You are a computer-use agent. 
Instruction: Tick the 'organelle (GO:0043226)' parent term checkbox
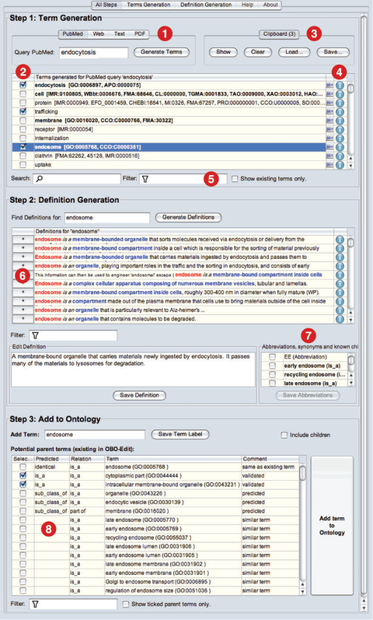click(x=23, y=493)
